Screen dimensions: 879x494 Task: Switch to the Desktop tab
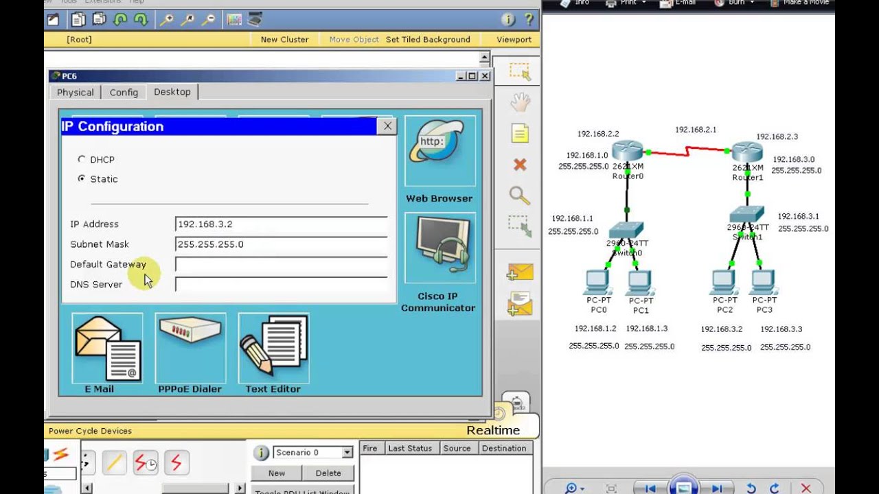pos(172,92)
